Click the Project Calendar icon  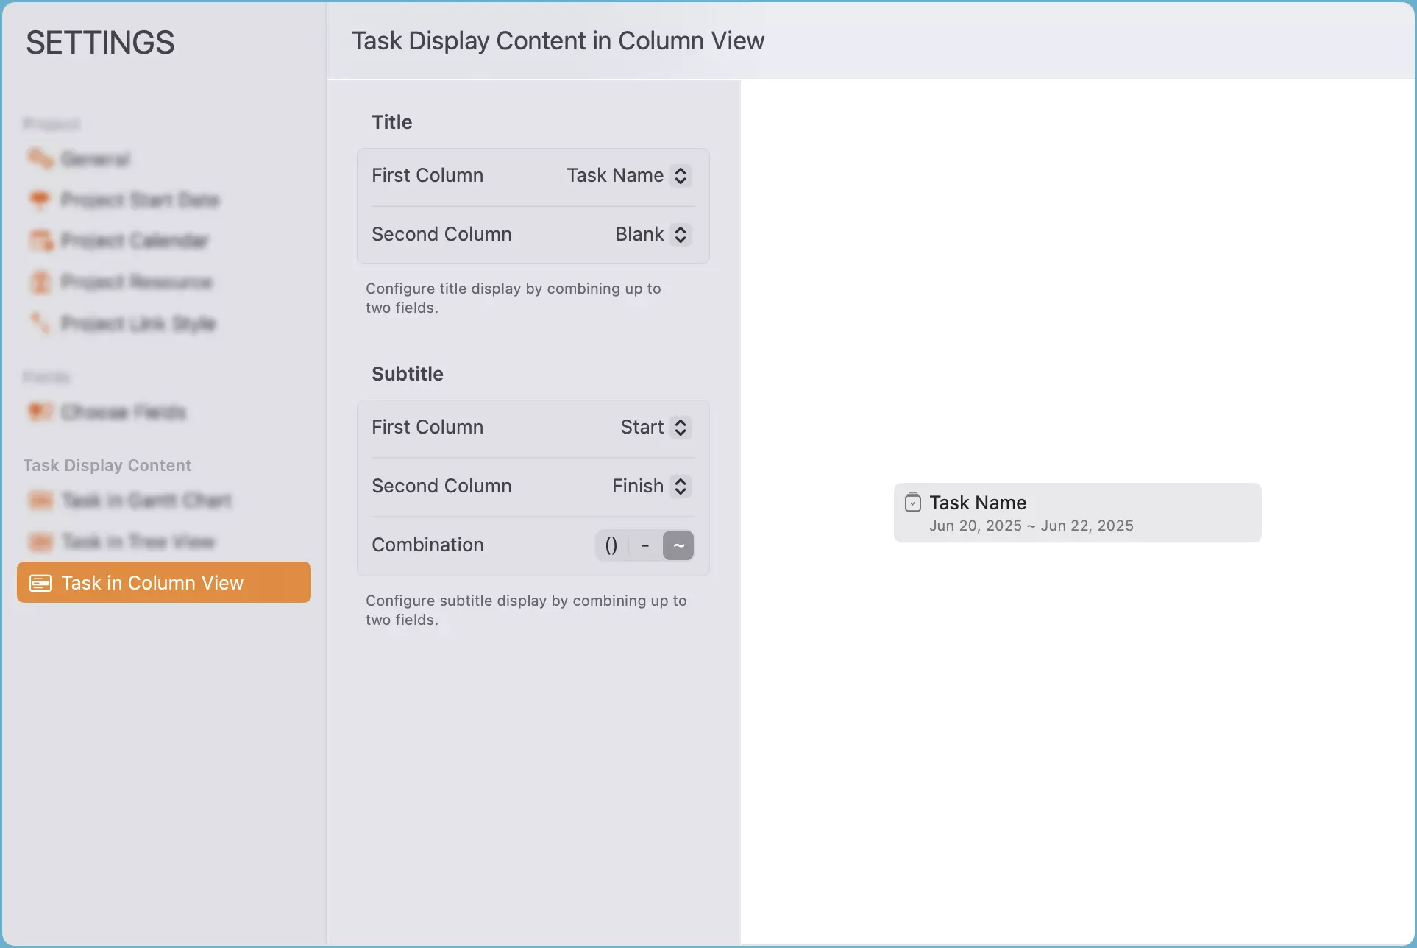pyautogui.click(x=40, y=241)
